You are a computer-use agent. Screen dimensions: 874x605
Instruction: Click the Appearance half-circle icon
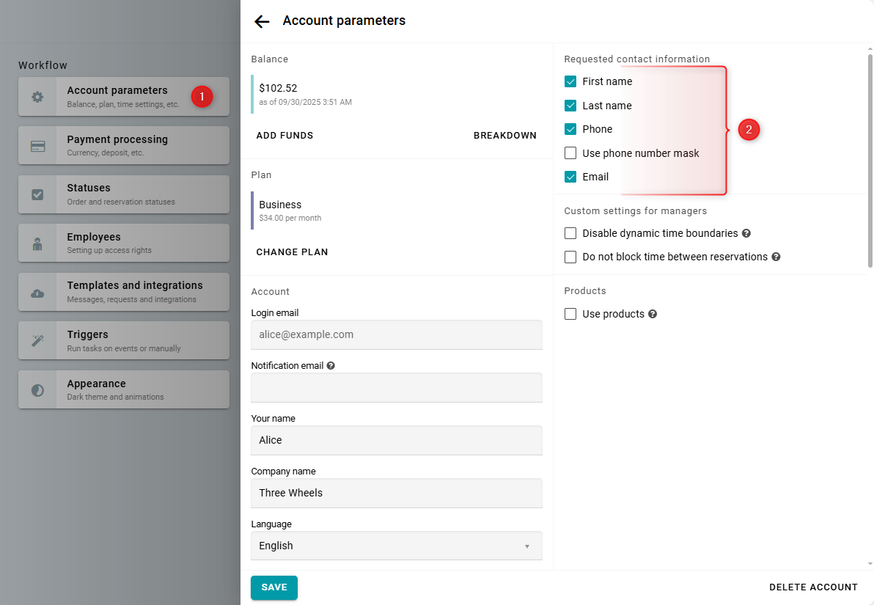pyautogui.click(x=37, y=390)
